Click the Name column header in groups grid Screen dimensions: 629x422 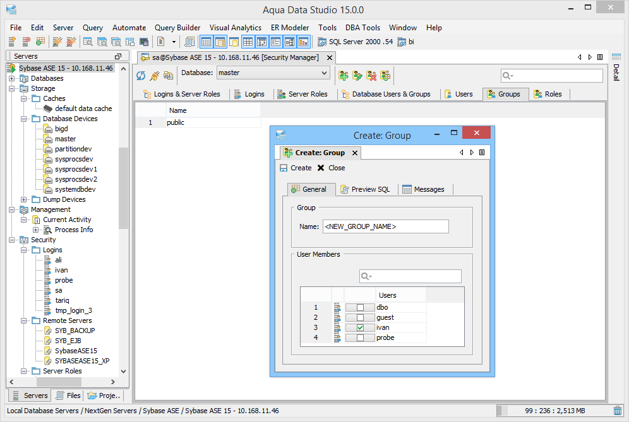tap(213, 110)
